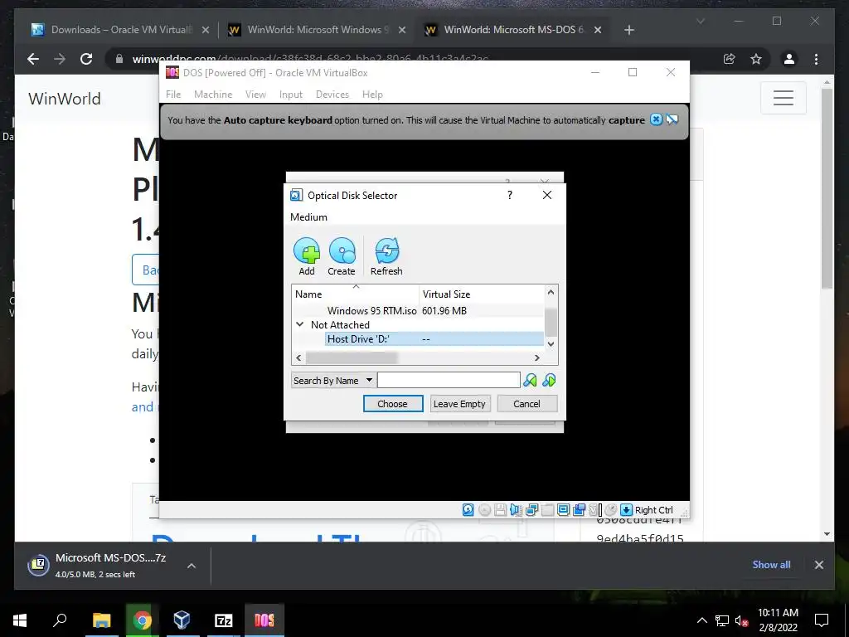Close the downloads bar
This screenshot has height=637, width=849.
click(818, 565)
